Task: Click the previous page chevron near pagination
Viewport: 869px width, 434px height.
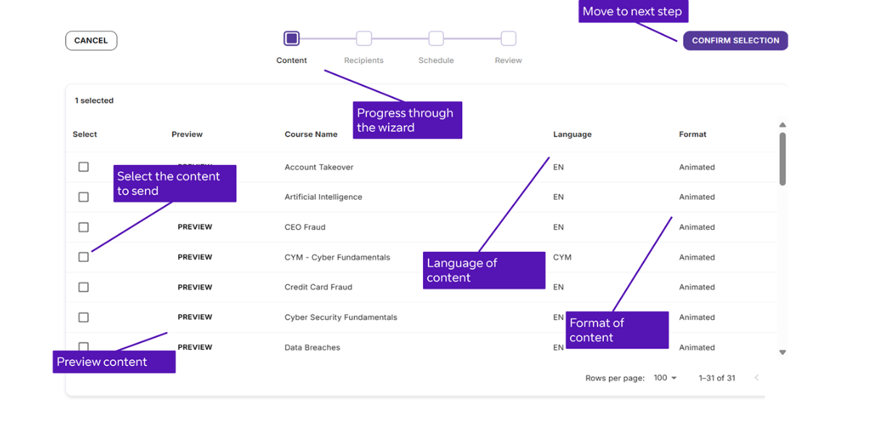Action: [x=757, y=378]
